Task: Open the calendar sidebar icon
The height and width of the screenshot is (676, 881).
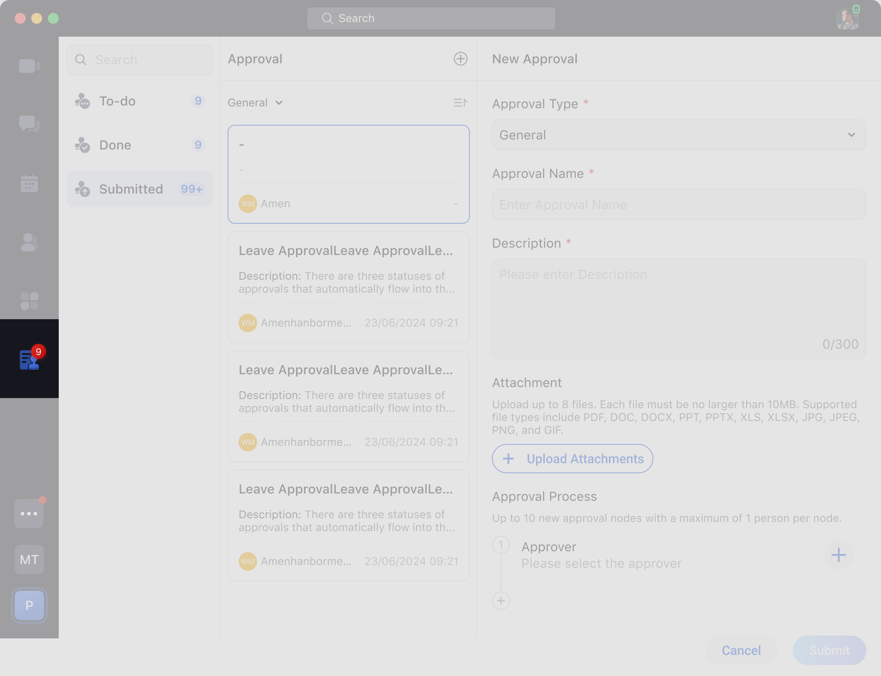Action: (x=29, y=183)
